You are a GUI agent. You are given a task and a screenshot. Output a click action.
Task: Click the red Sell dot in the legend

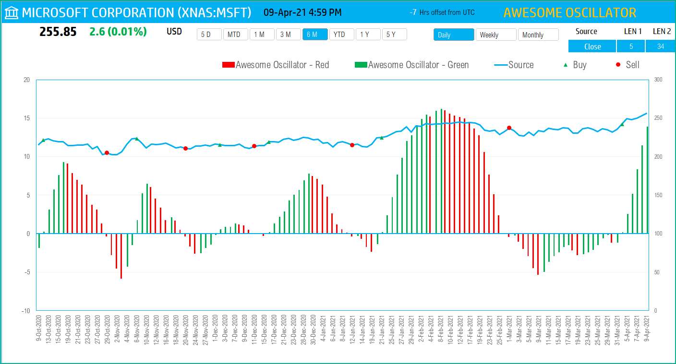coord(618,65)
